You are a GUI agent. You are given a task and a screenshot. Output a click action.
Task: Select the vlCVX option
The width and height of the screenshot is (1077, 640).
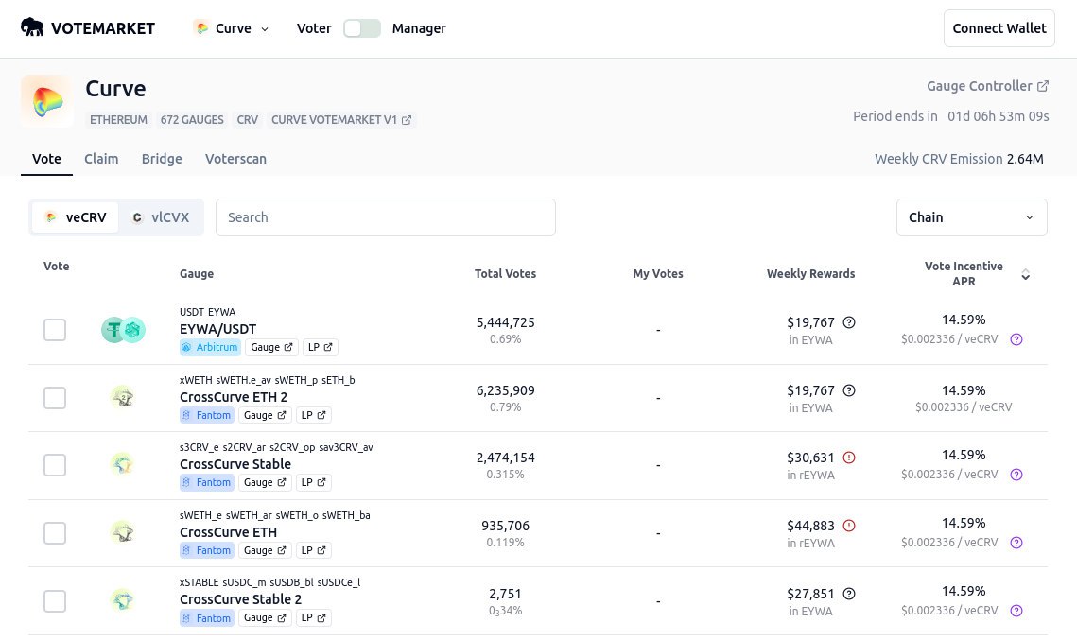click(160, 217)
